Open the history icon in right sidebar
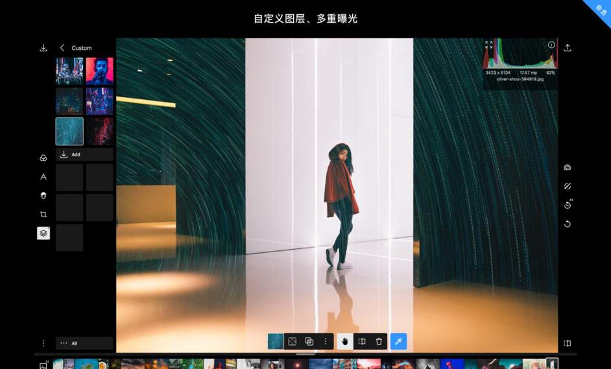Viewport: 611px width, 369px height. pos(568,205)
